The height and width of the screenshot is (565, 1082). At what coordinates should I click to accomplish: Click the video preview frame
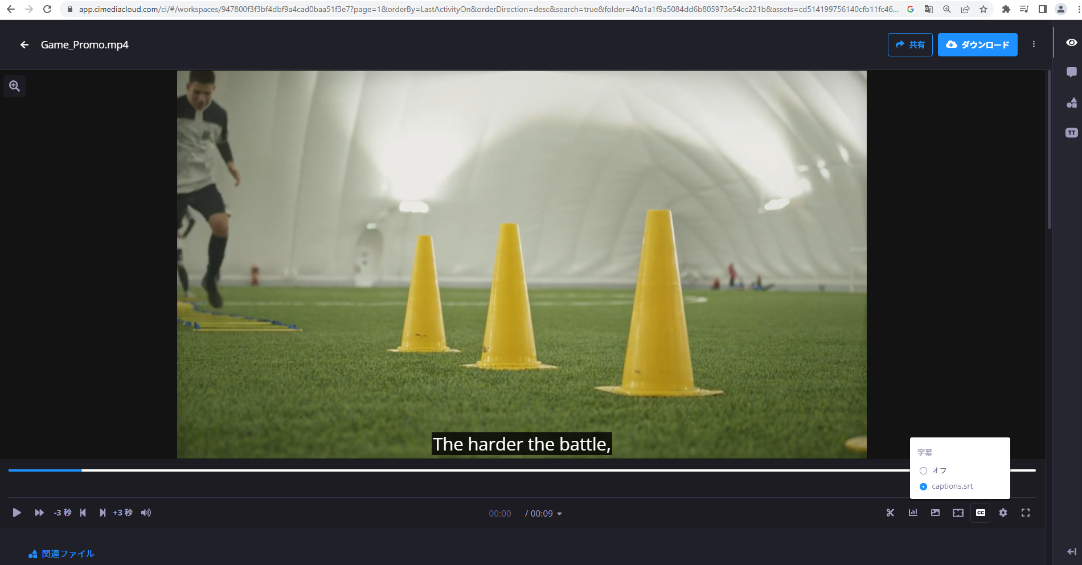pos(522,264)
